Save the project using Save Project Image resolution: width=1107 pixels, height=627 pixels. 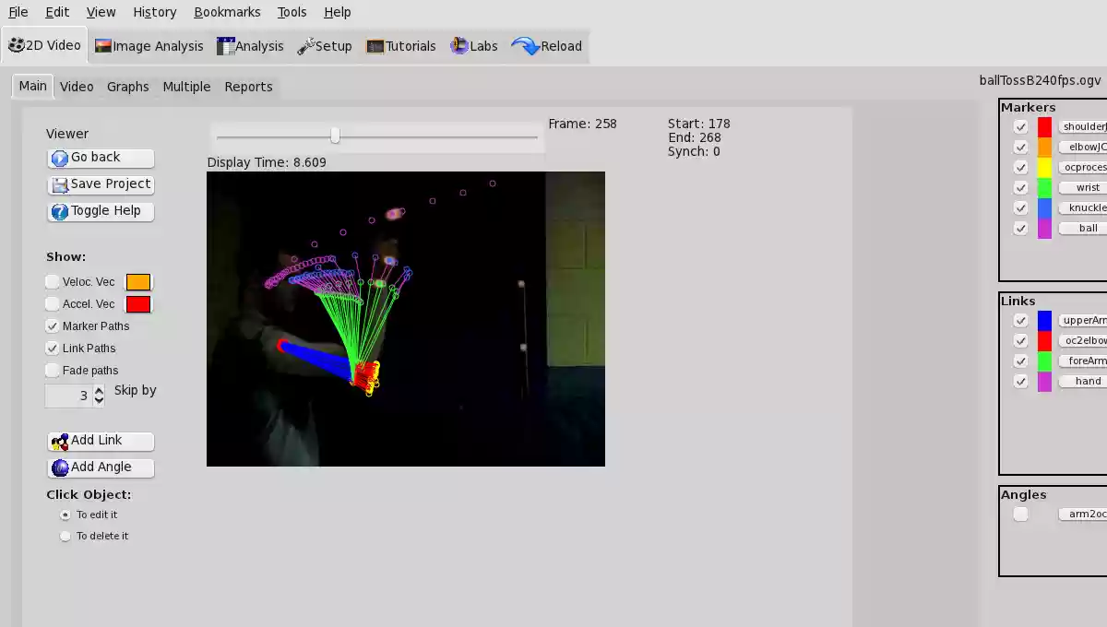[x=101, y=184]
